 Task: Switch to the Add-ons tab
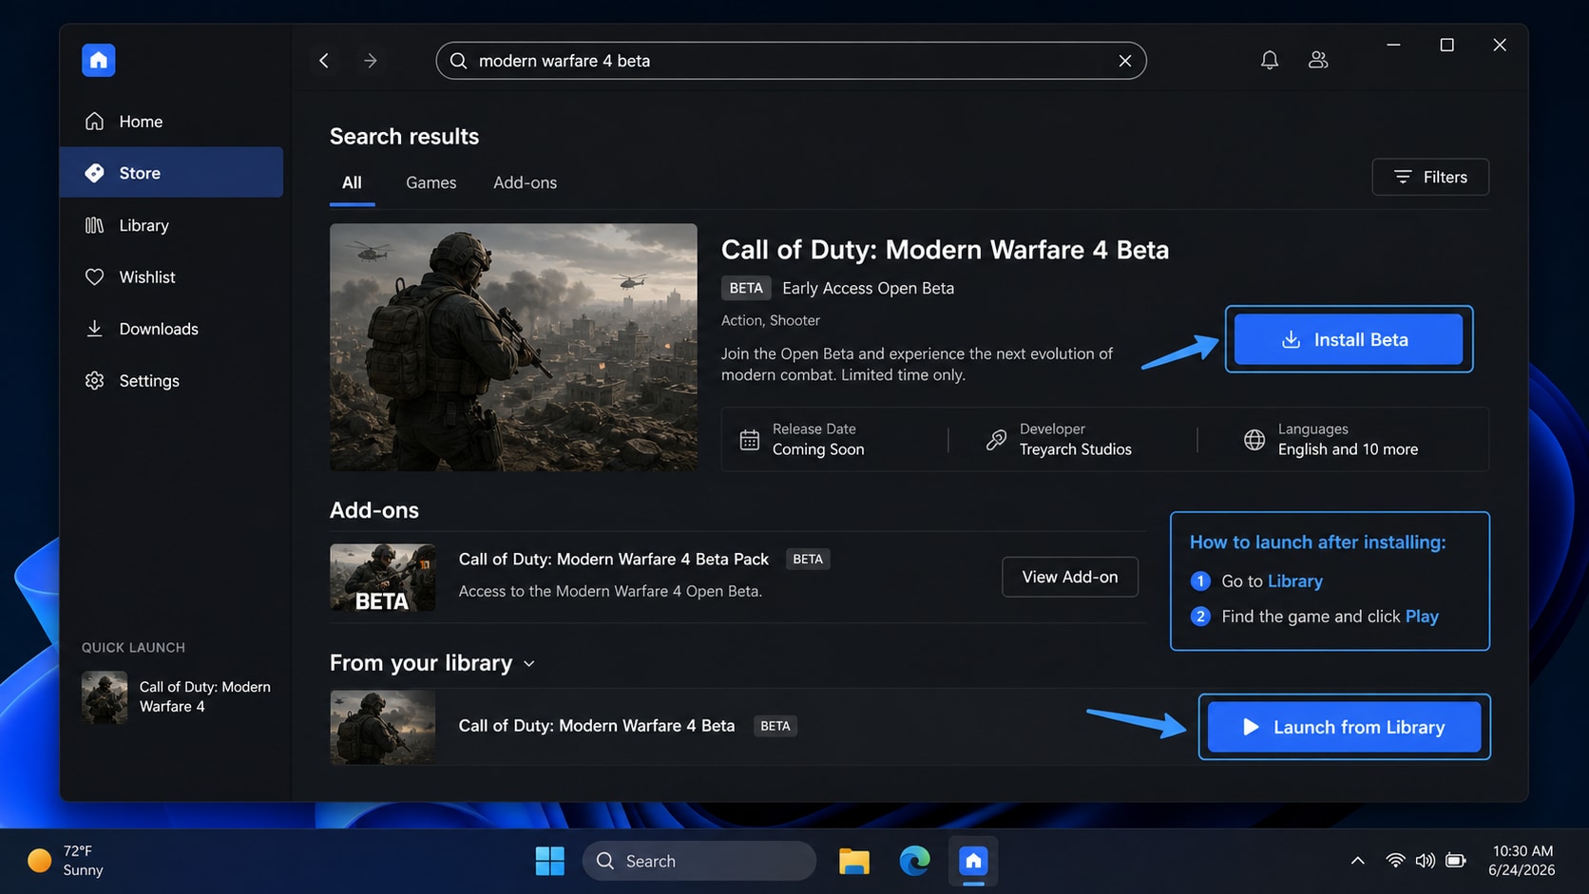tap(525, 182)
